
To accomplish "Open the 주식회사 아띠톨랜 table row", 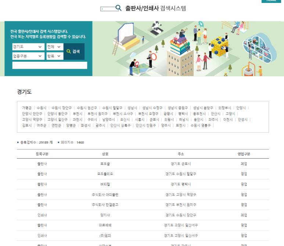I will coord(105,194).
